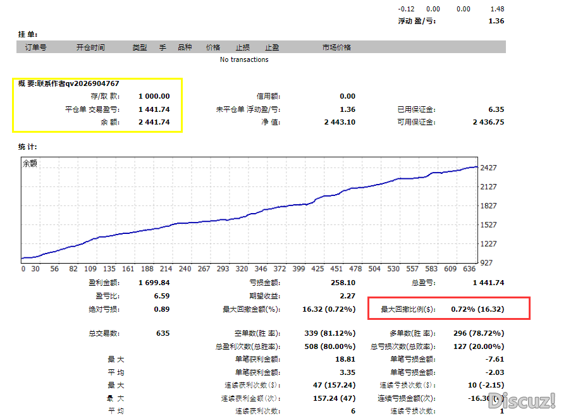Click the '期望收益:' label
The width and height of the screenshot is (566, 416).
click(x=265, y=297)
